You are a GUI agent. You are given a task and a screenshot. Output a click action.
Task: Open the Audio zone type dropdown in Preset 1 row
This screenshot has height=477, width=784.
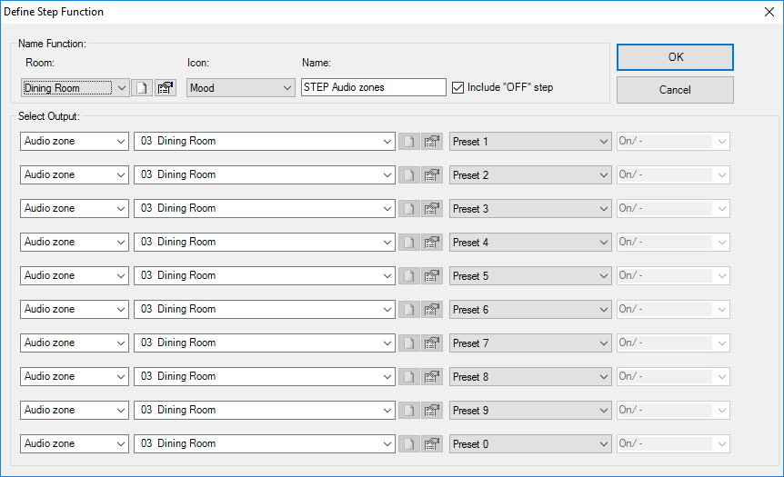[75, 142]
